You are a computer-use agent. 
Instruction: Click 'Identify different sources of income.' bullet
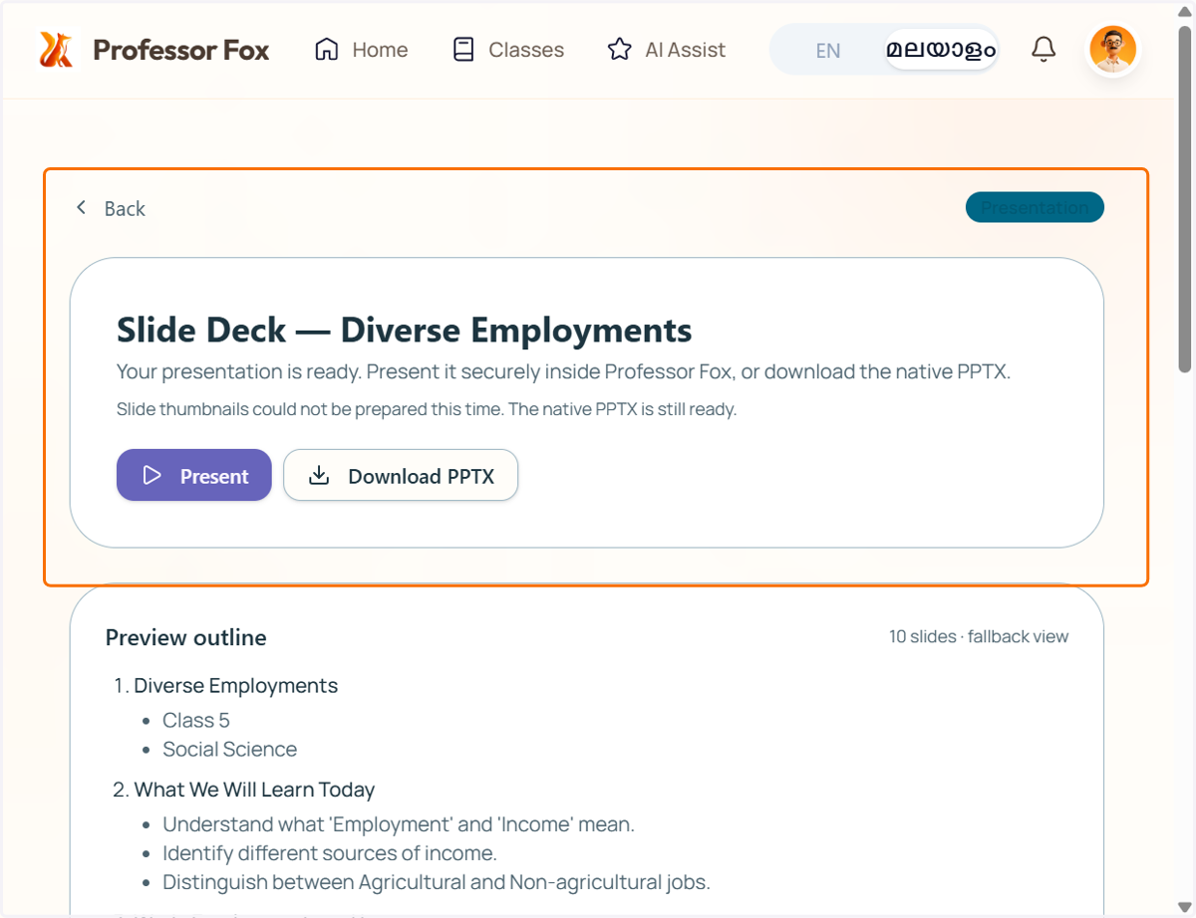click(x=330, y=853)
